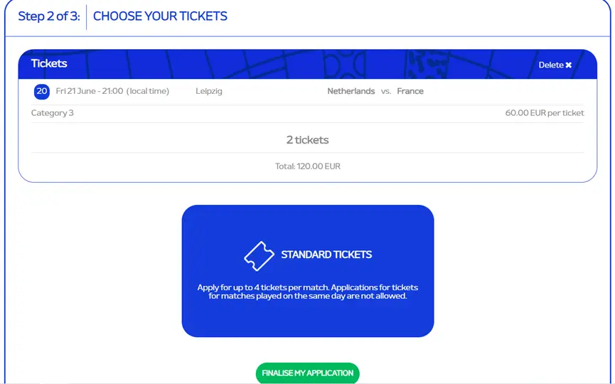Viewport: 615px width, 384px height.
Task: Click the Choose Your Tickets heading
Action: (x=160, y=16)
